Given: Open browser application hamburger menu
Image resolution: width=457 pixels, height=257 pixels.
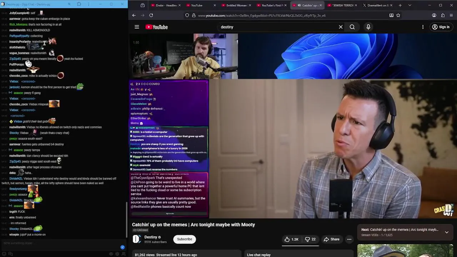Looking at the screenshot, I should point(451,15).
